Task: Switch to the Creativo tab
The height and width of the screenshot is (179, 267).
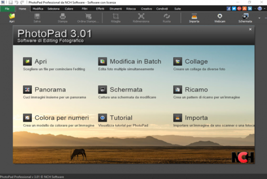Action: click(x=147, y=9)
